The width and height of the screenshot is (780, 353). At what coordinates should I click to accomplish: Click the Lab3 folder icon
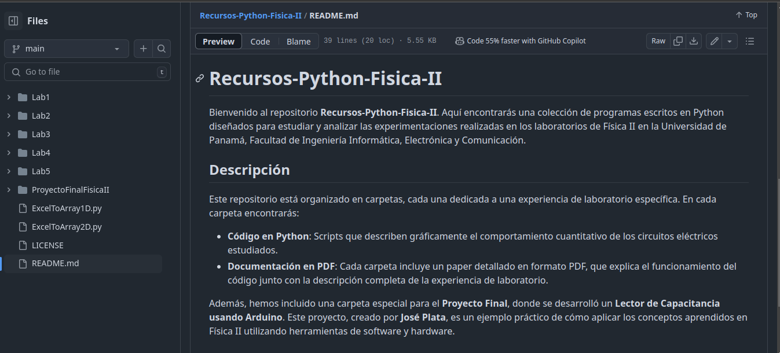(23, 134)
